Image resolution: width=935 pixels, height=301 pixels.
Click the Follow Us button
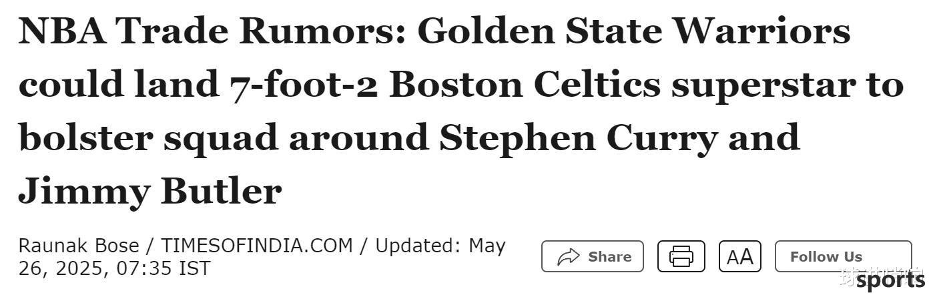click(x=843, y=256)
